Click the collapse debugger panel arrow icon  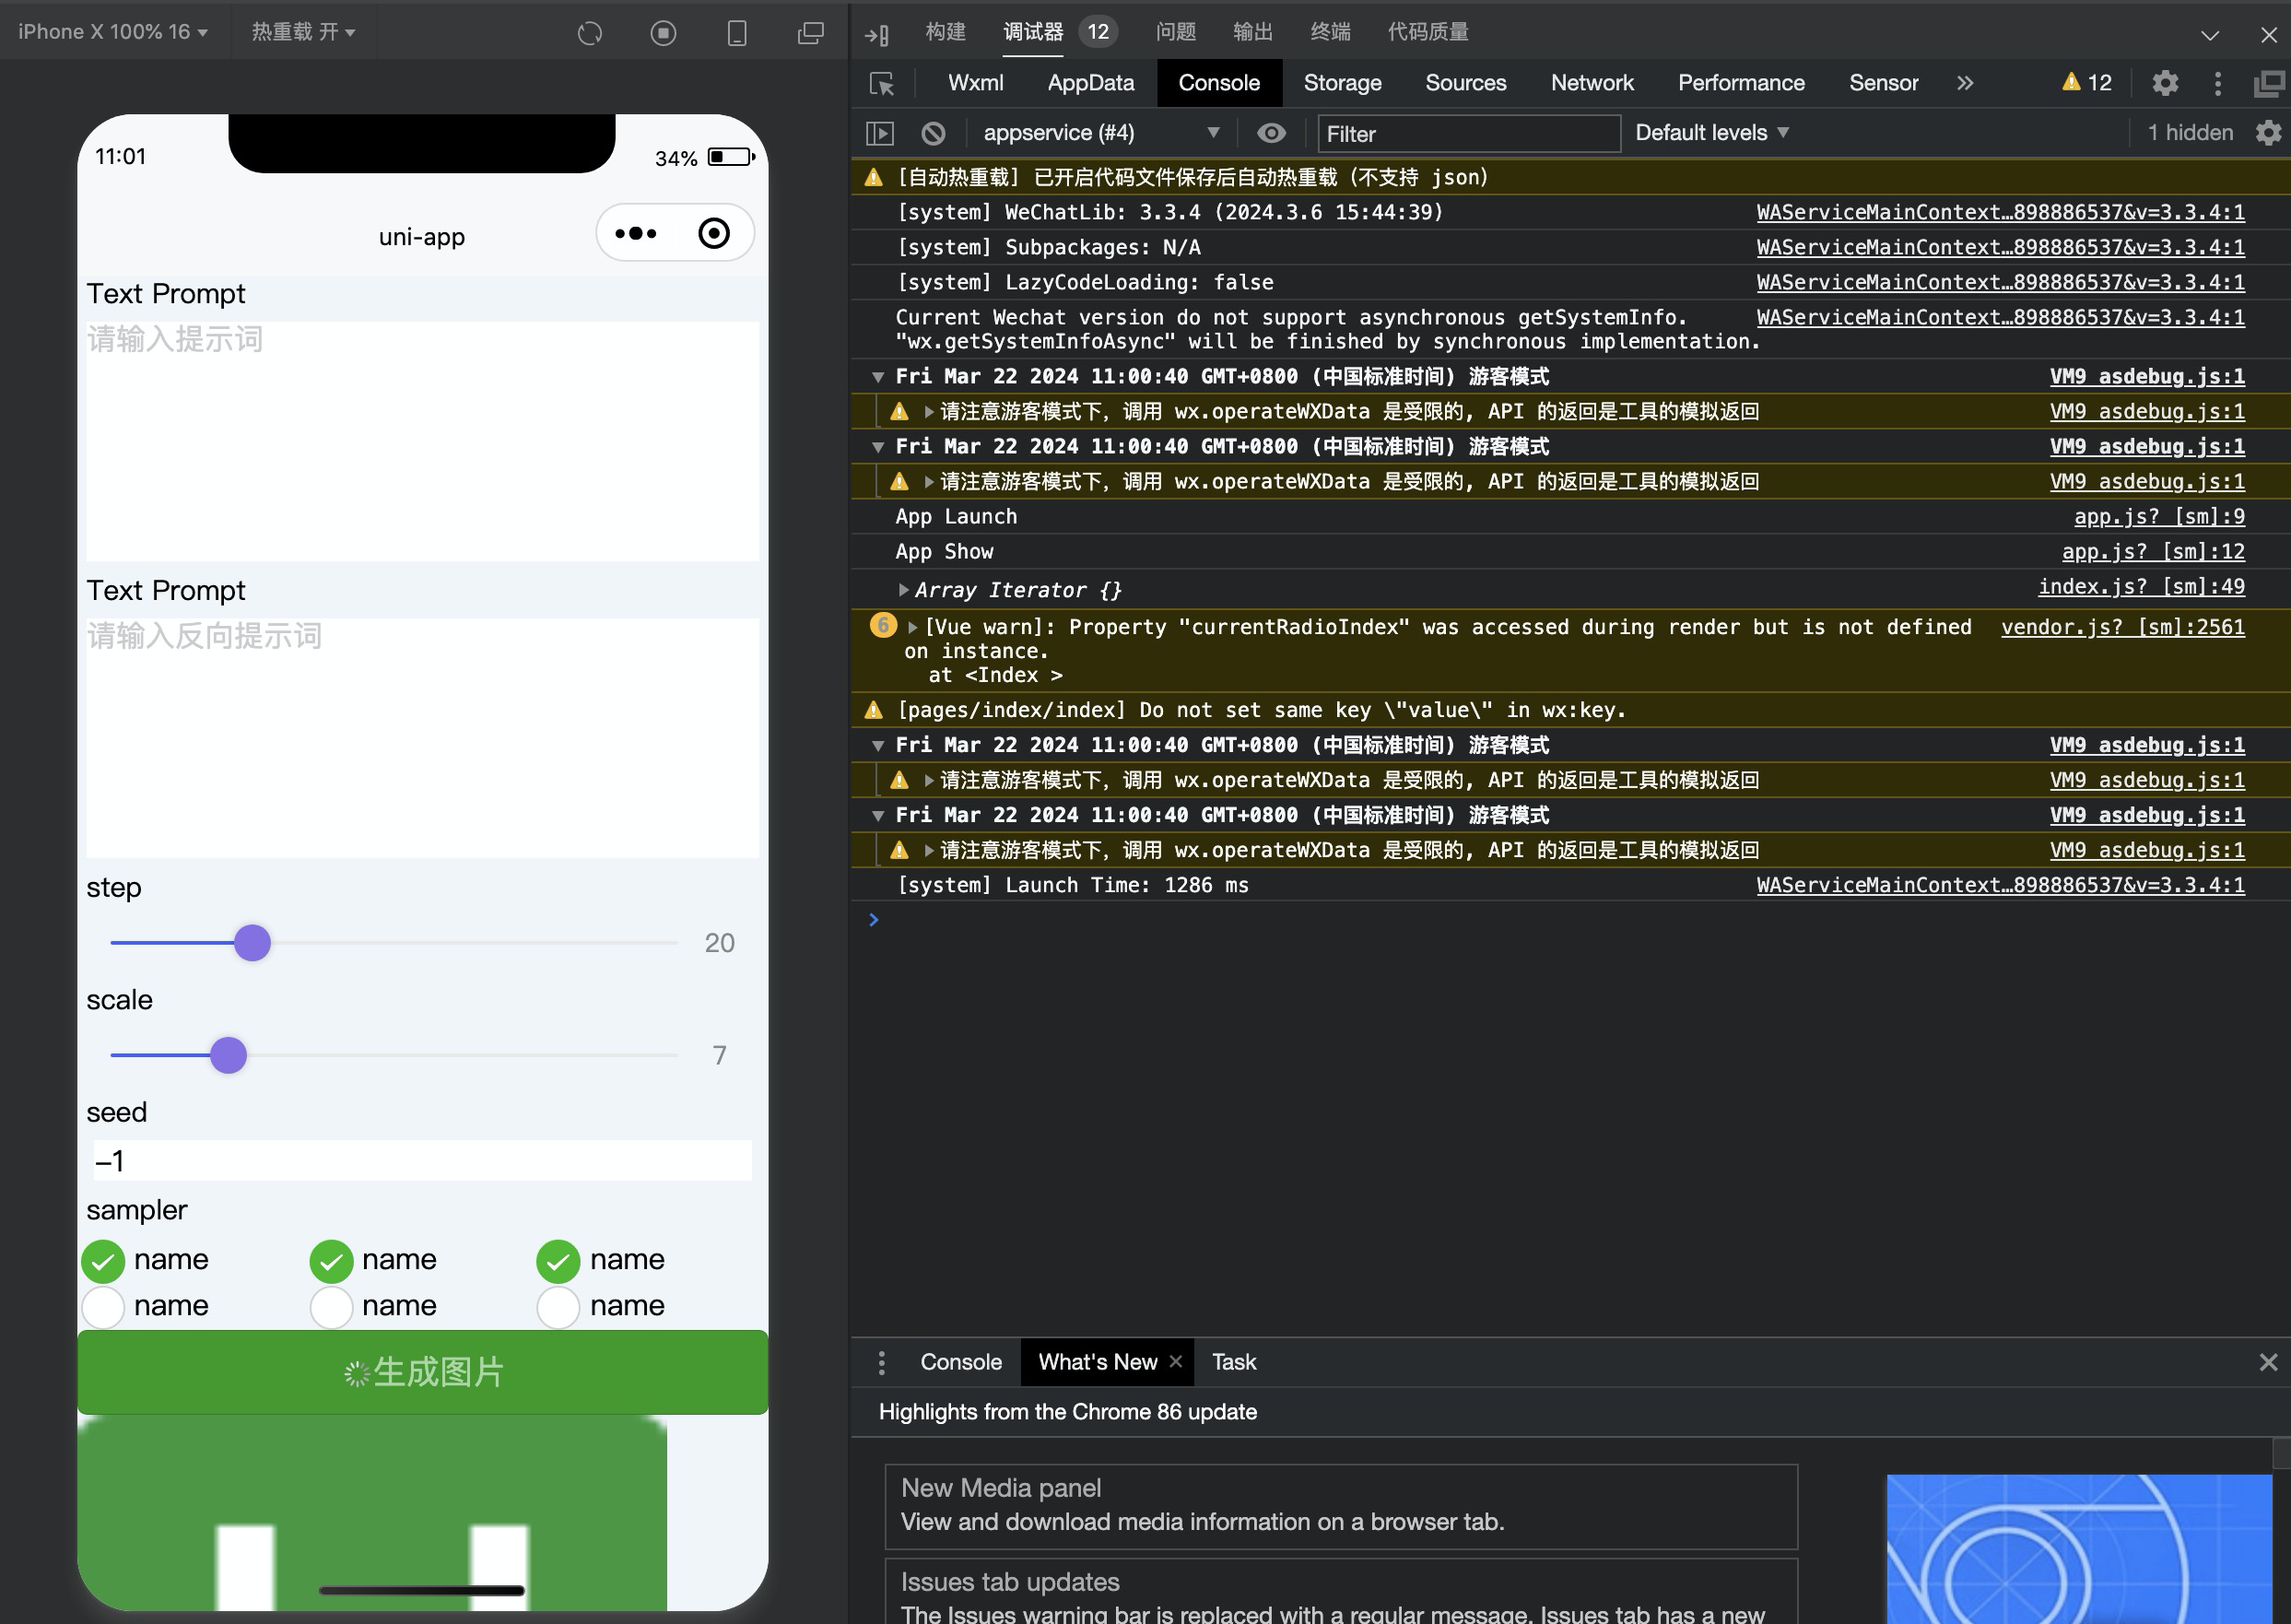[x=876, y=35]
